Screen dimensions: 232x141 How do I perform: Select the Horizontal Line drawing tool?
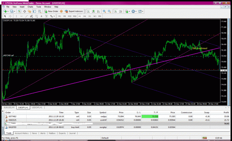[x=22, y=16]
